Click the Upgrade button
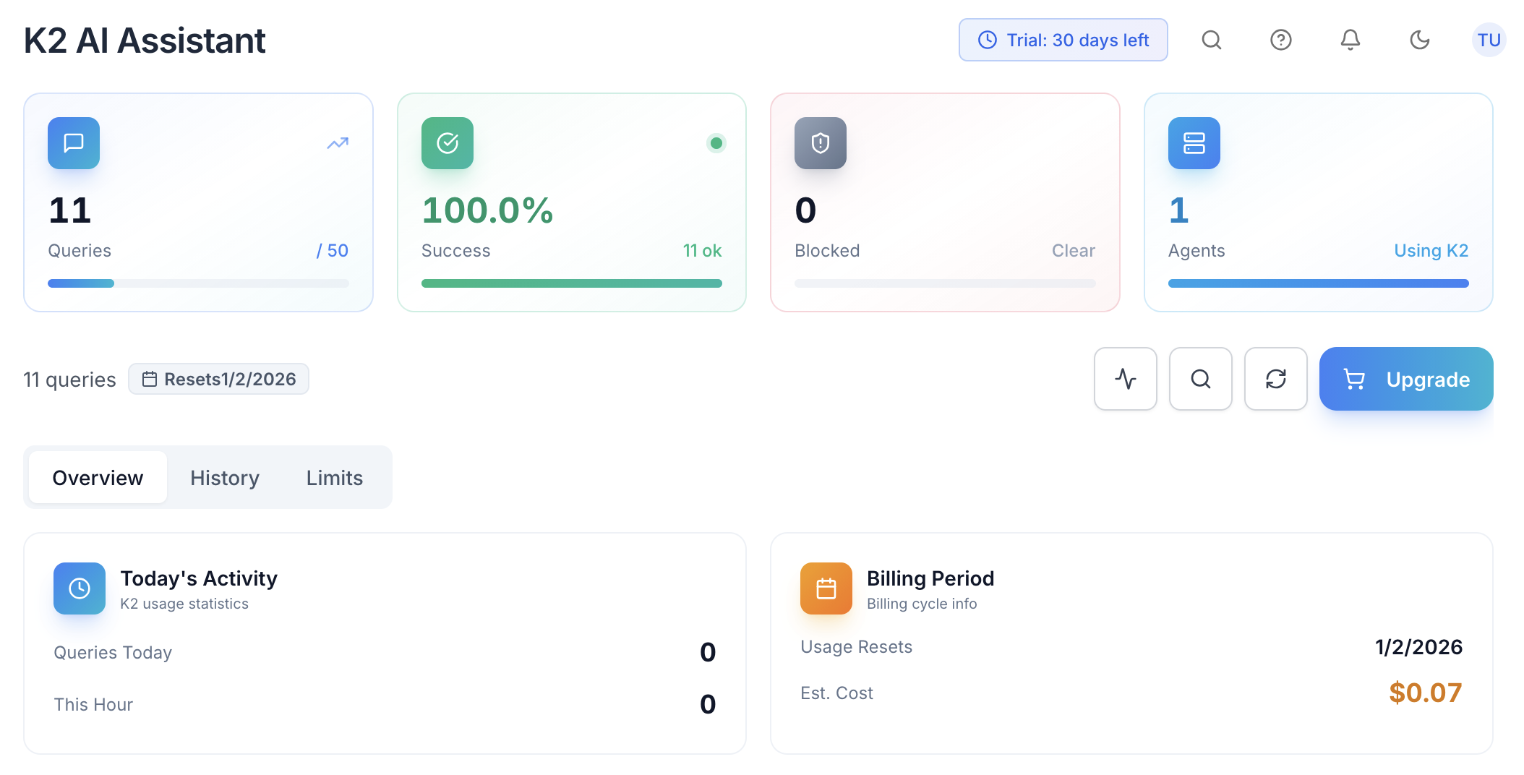Viewport: 1524px width, 775px height. pyautogui.click(x=1405, y=379)
